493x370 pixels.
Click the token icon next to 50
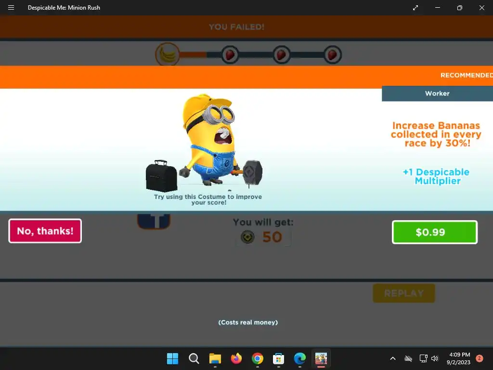pyautogui.click(x=248, y=237)
